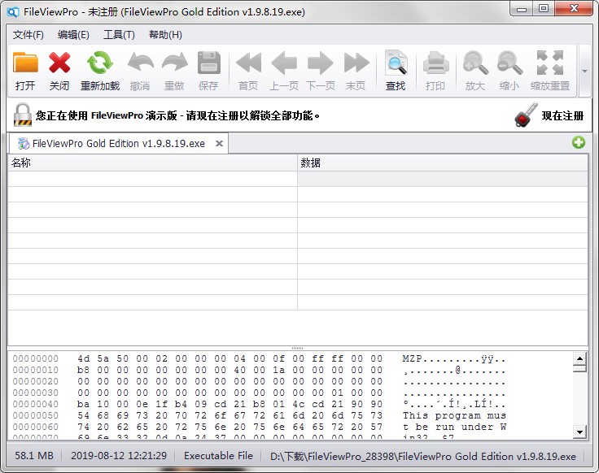Click hex offset 00000040
Screen dimensions: 599x473
[36, 404]
